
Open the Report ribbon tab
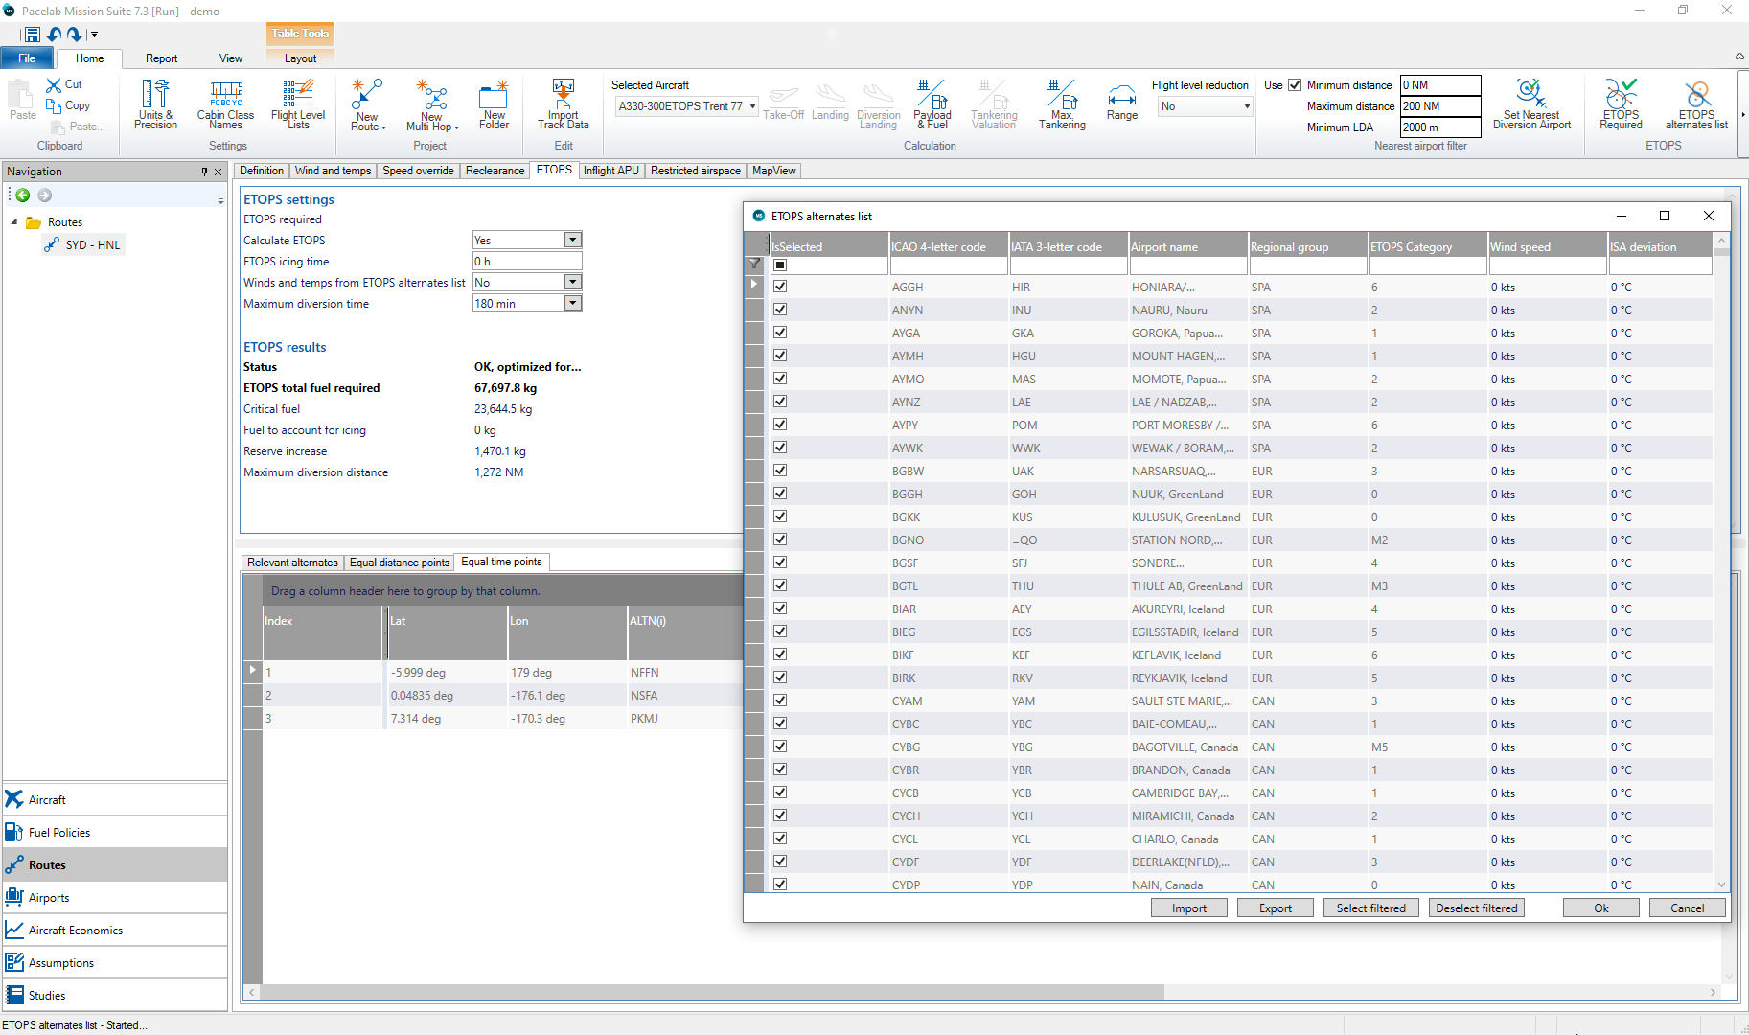pyautogui.click(x=161, y=58)
